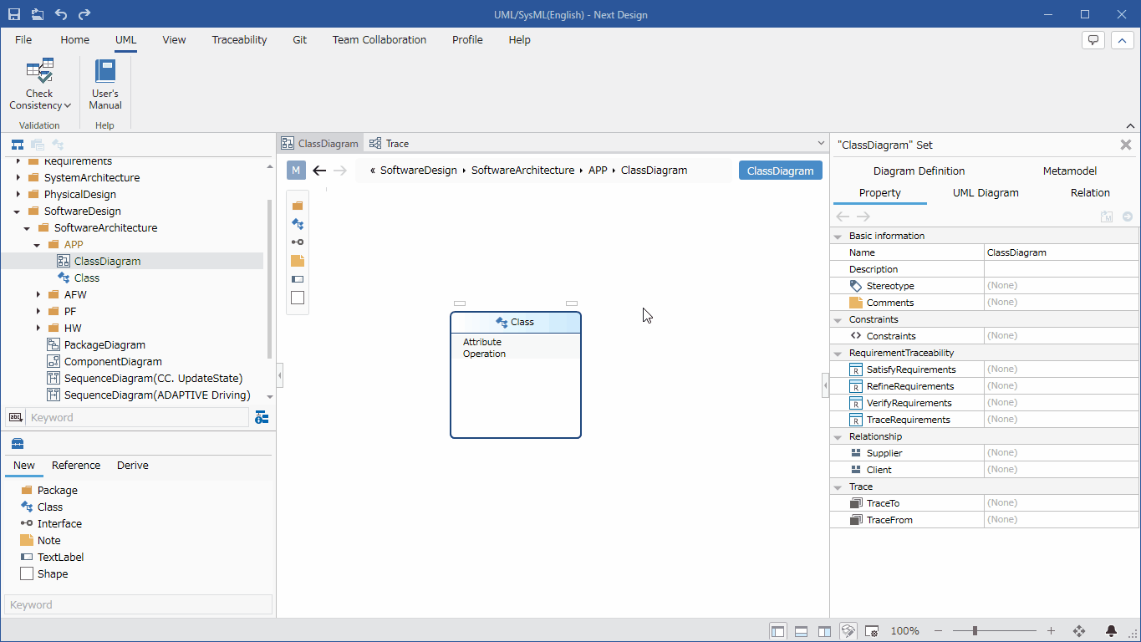Close the ClassDiagram Set property panel

click(x=1126, y=145)
